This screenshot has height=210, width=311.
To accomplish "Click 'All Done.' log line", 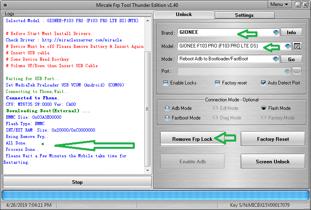I will [16, 143].
